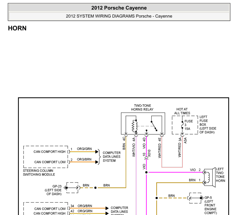
Task: Click the 'WHT/RED 4E' terminal label
Action: point(159,148)
